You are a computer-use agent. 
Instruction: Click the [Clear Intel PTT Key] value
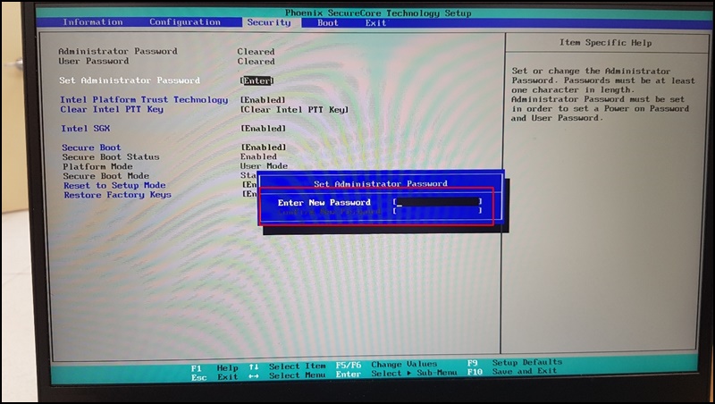295,110
